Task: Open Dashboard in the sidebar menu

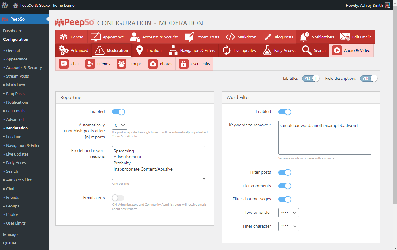Action: coord(13,31)
